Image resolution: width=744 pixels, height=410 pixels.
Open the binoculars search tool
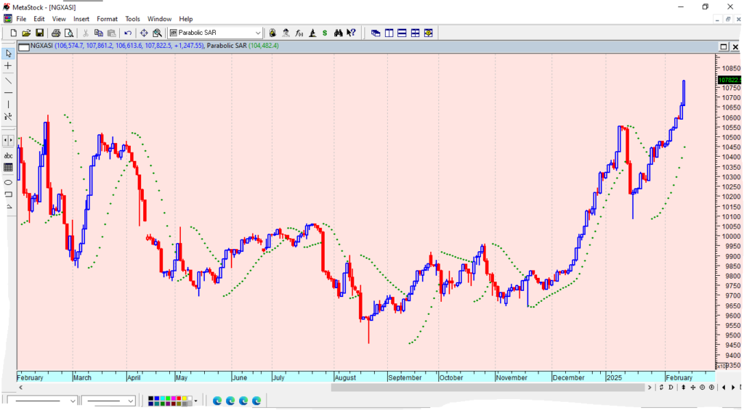(x=338, y=33)
